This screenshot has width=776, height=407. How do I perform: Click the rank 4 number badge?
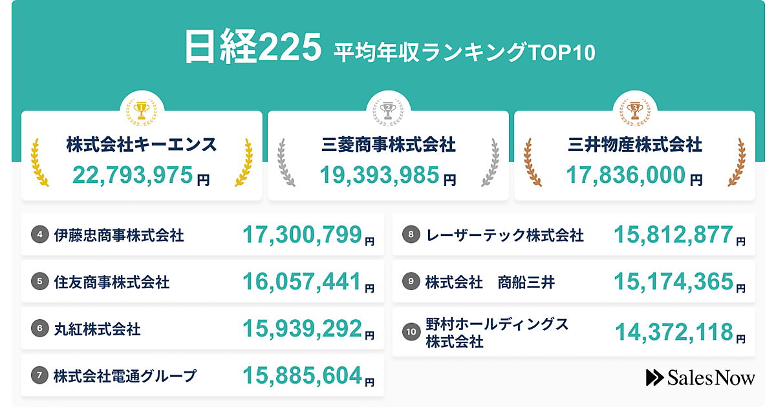coord(40,235)
